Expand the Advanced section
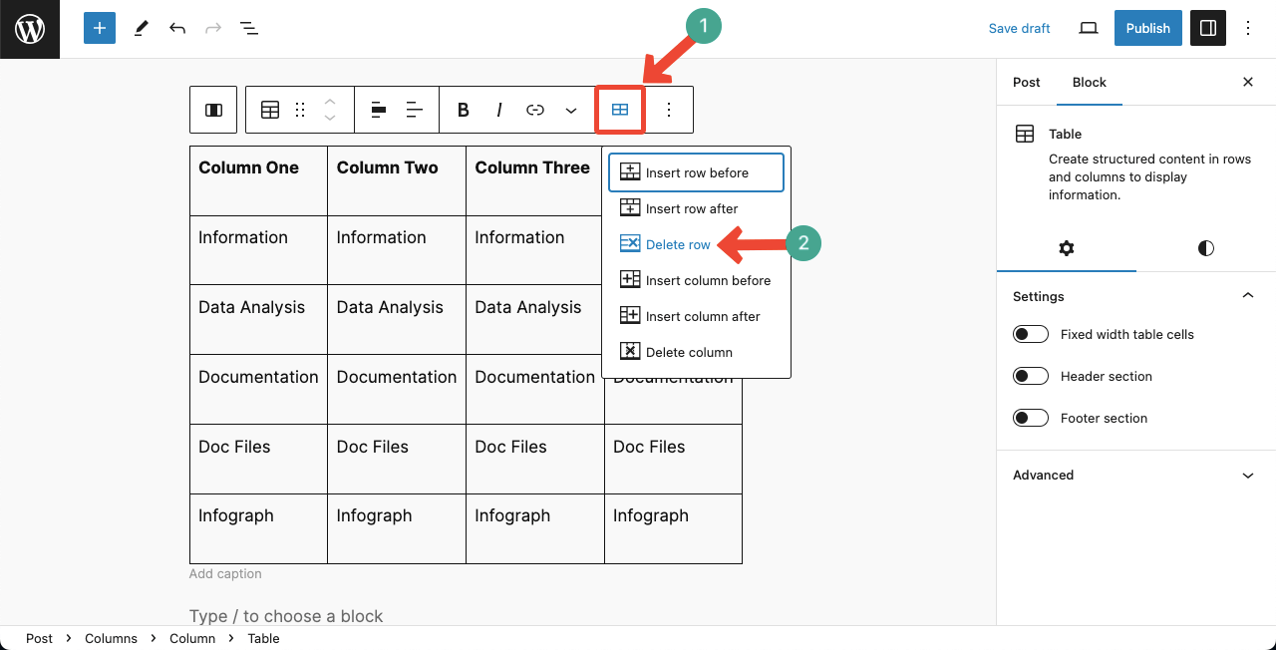Screen dimensions: 1276x650 1247,476
